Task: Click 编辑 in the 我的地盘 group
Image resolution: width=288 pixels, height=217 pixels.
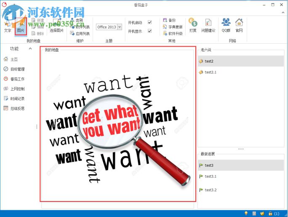Action: (38, 27)
